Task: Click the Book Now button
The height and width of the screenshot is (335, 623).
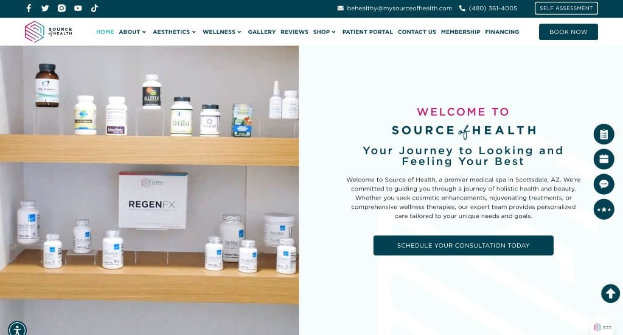Action: [568, 32]
